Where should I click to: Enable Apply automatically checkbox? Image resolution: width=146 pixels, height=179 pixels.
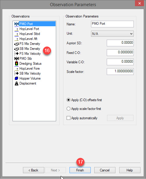68,118
